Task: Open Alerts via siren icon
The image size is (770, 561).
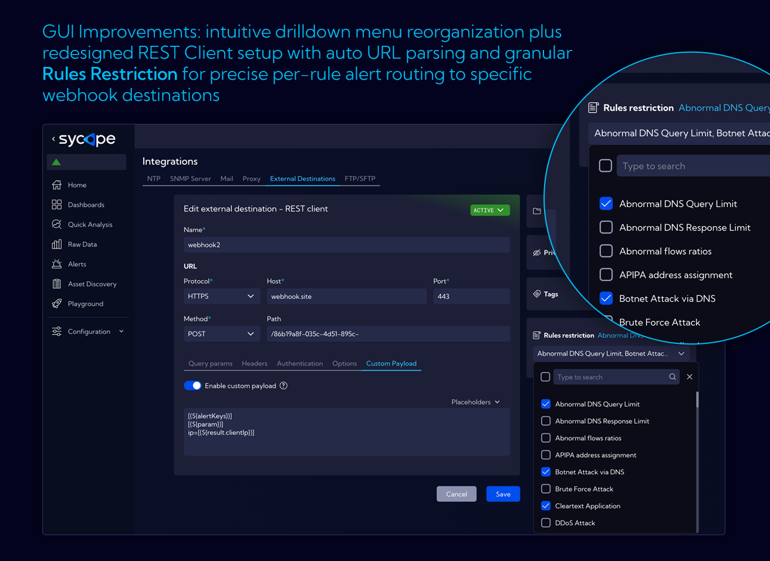Action: (57, 264)
